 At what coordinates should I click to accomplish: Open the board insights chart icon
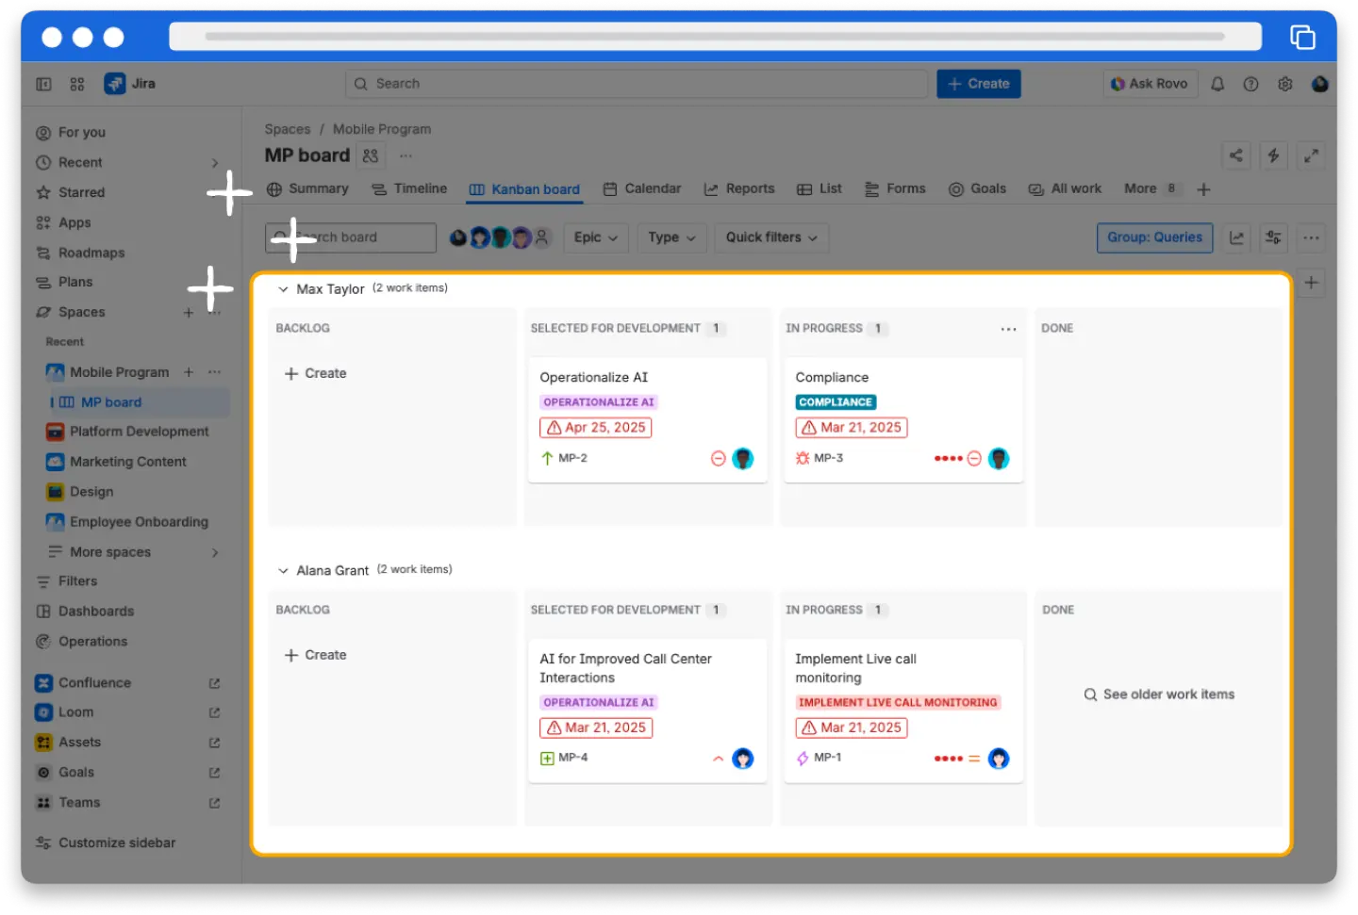click(x=1235, y=237)
